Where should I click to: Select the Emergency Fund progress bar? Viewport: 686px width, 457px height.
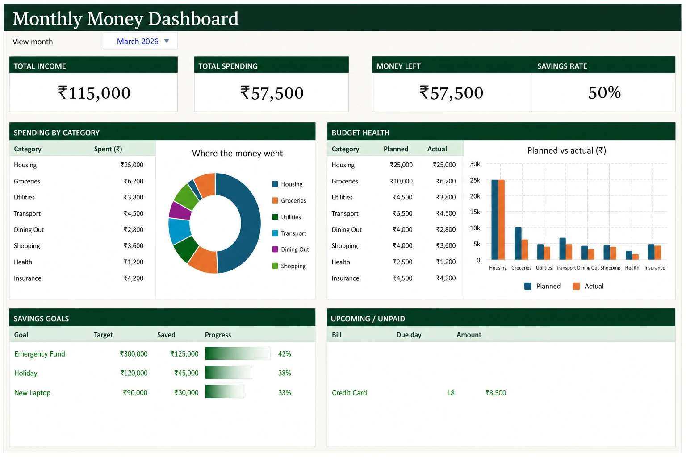(238, 353)
